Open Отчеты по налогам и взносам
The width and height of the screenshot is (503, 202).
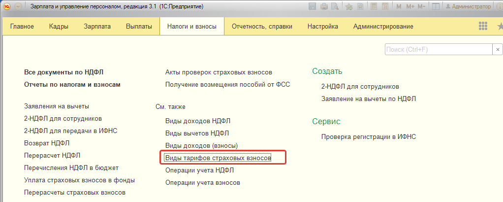coord(72,84)
